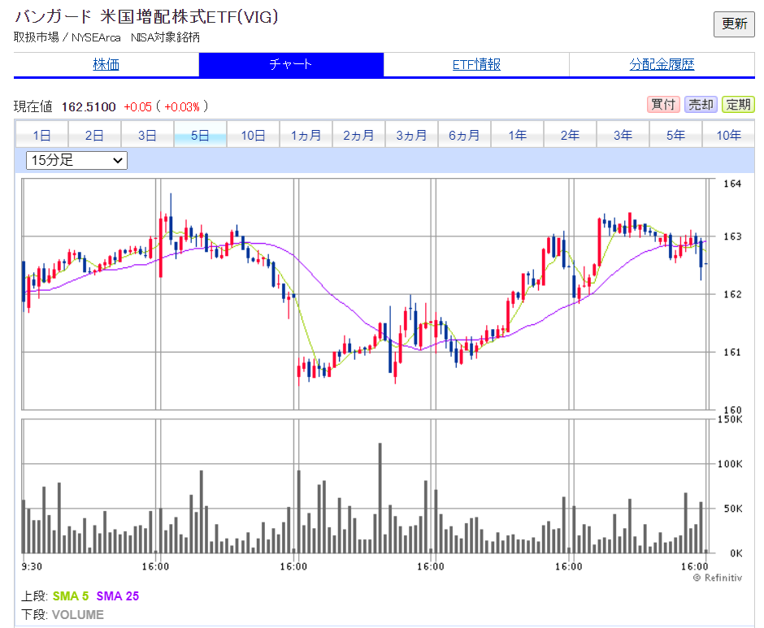Select the 5年 chart period
Viewport: 764px width, 628px height.
pos(675,135)
